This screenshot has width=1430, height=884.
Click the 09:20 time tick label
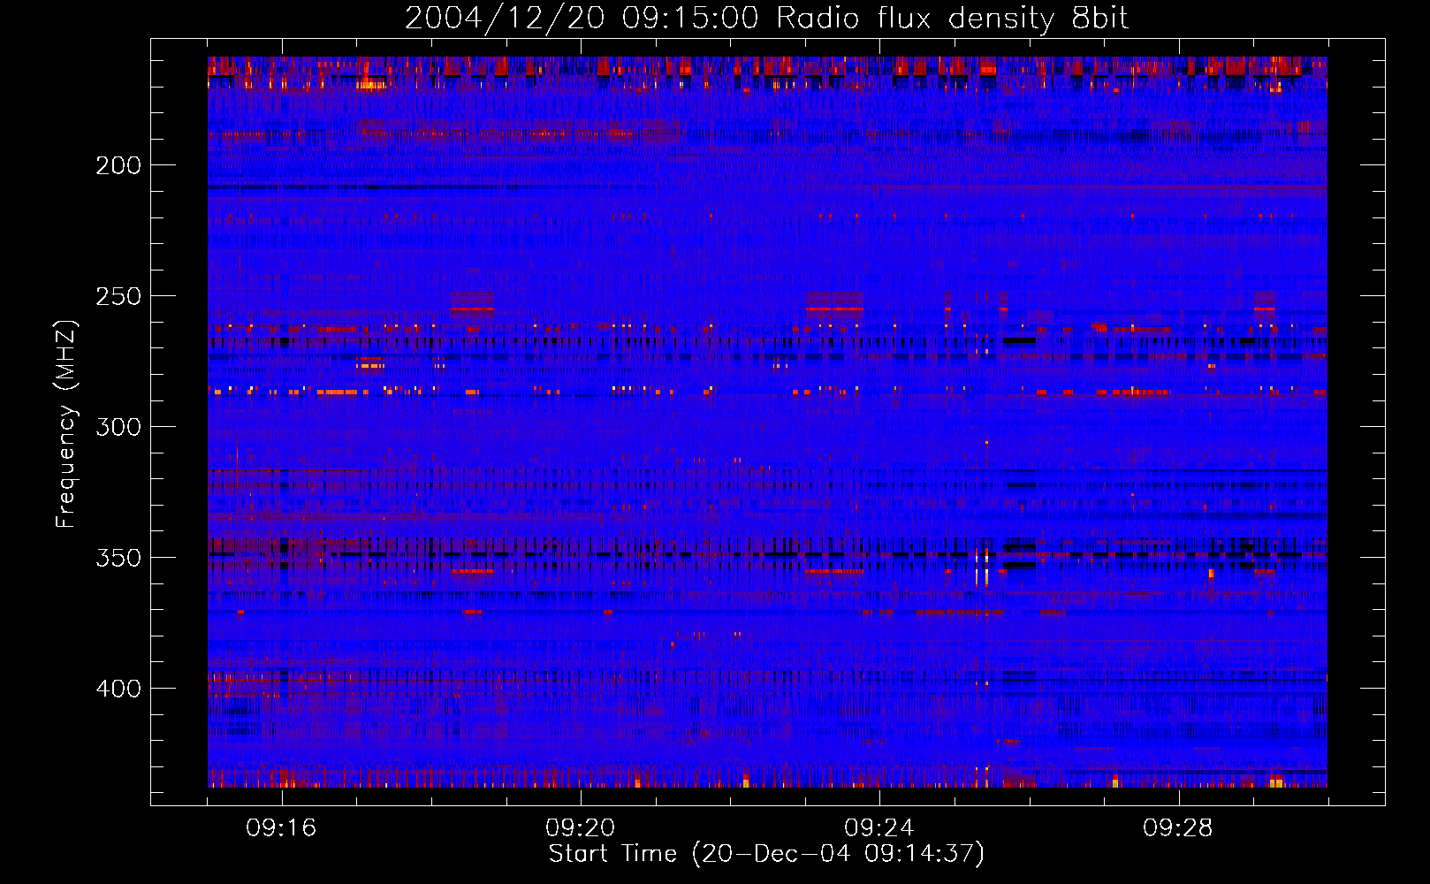580,828
